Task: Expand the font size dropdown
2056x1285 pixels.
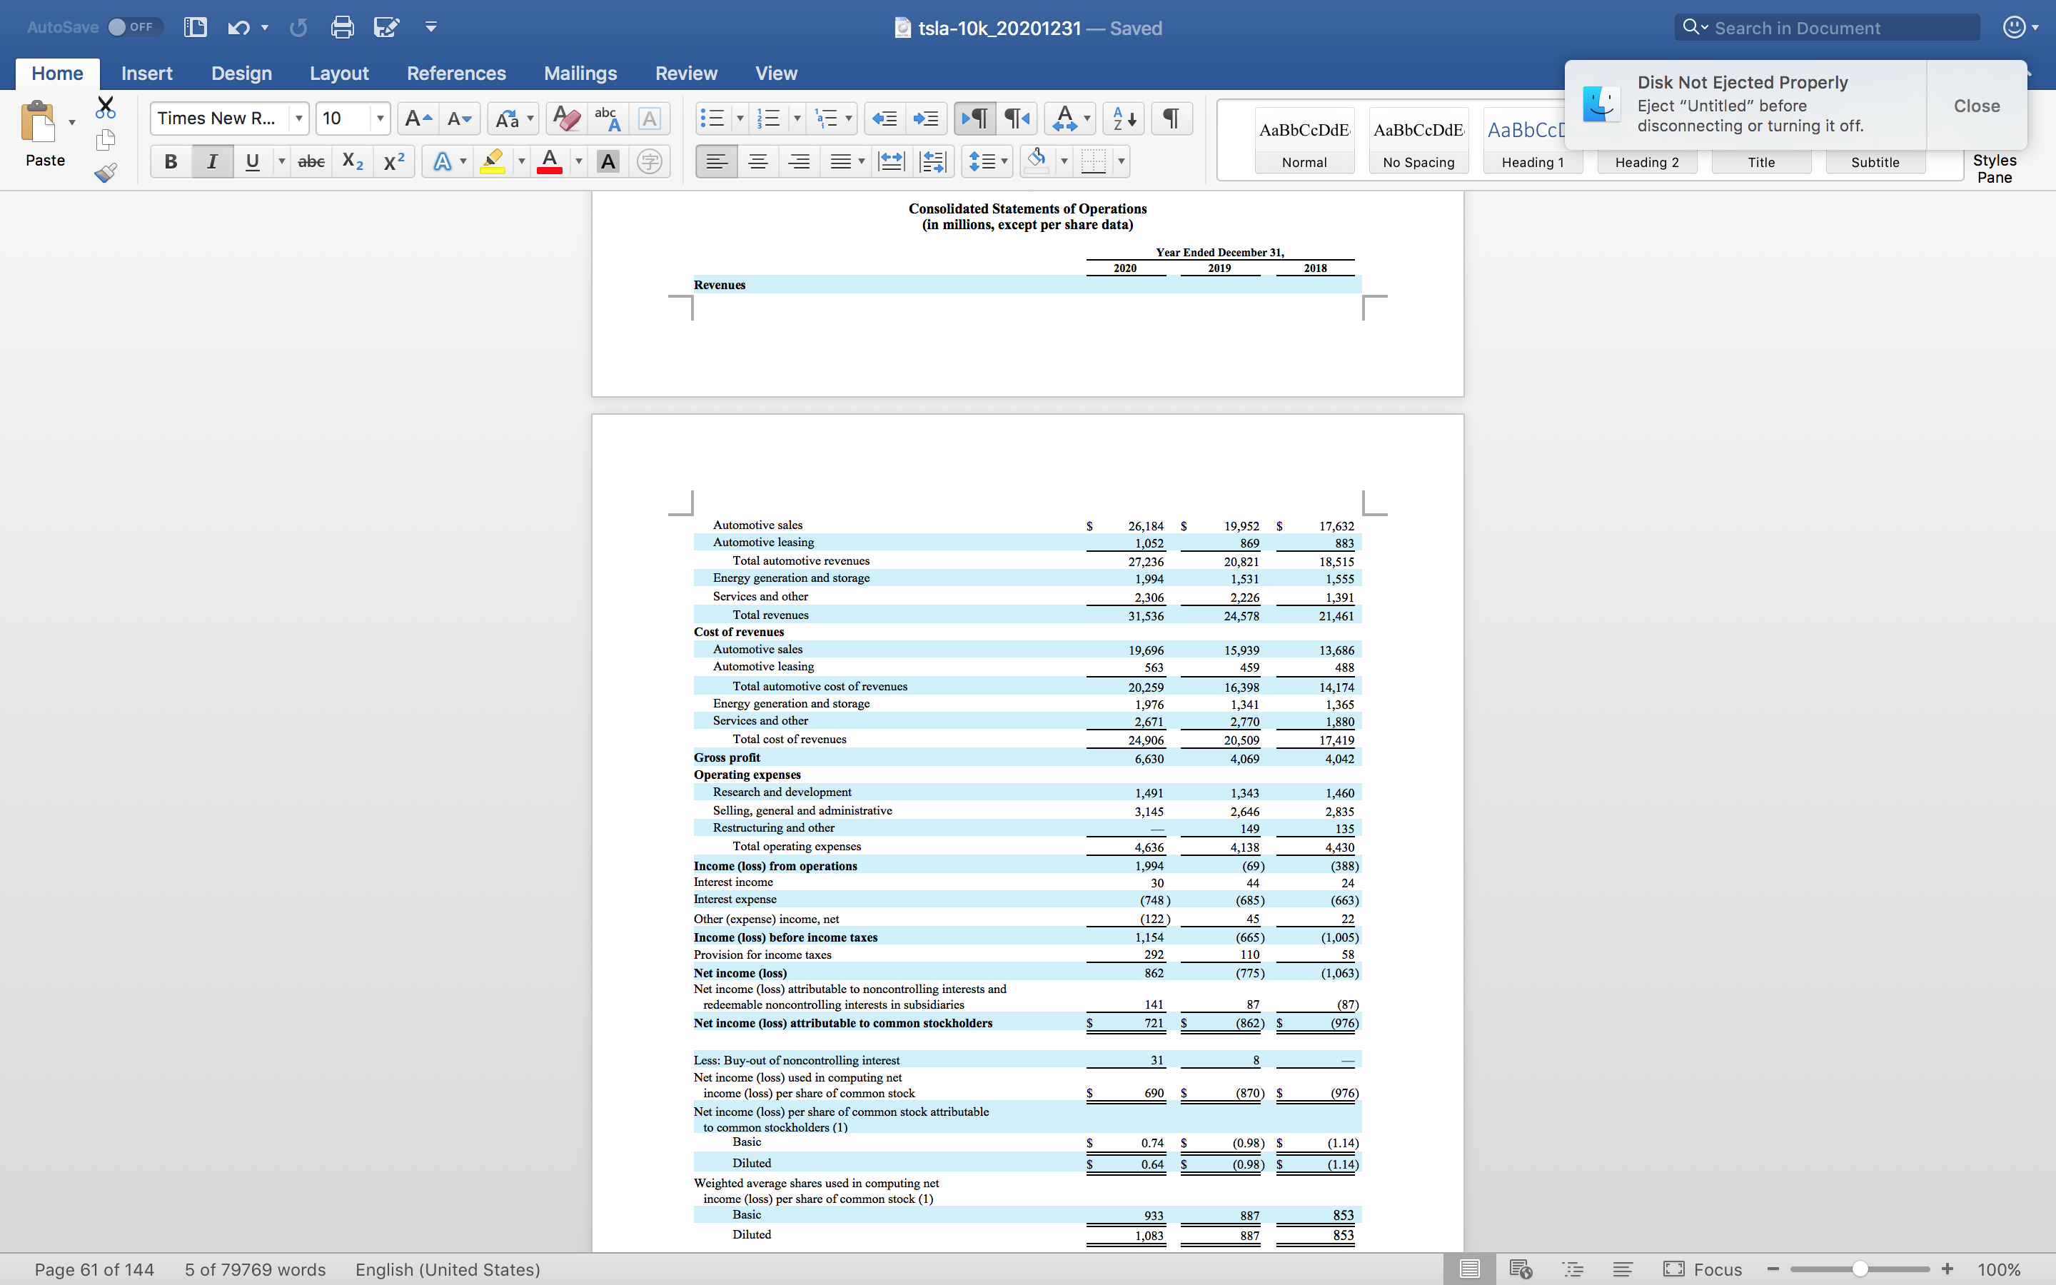Action: 380,118
